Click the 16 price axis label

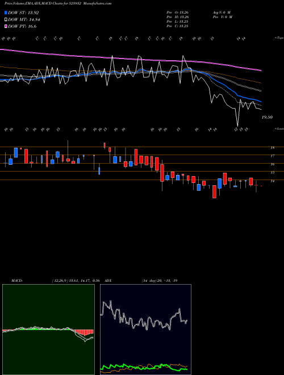[272, 165]
